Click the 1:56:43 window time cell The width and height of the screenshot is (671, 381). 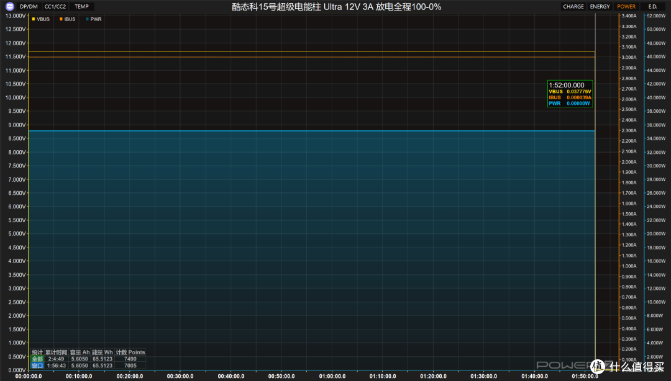click(57, 365)
